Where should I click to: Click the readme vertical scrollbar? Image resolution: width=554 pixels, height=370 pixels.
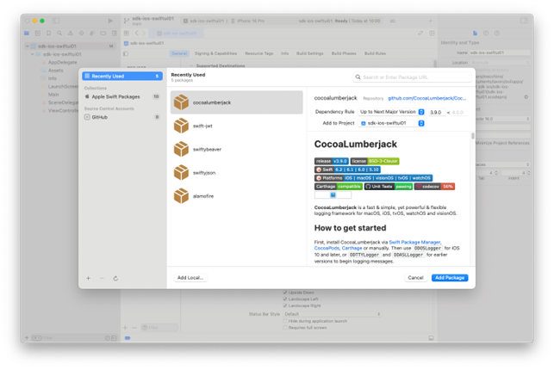click(473, 136)
